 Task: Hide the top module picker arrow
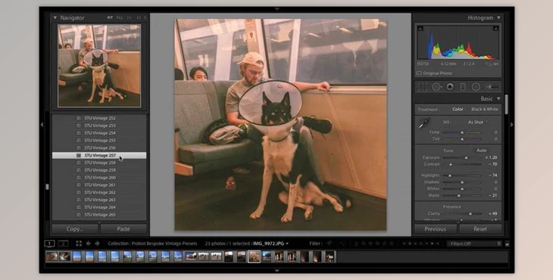[x=276, y=9]
